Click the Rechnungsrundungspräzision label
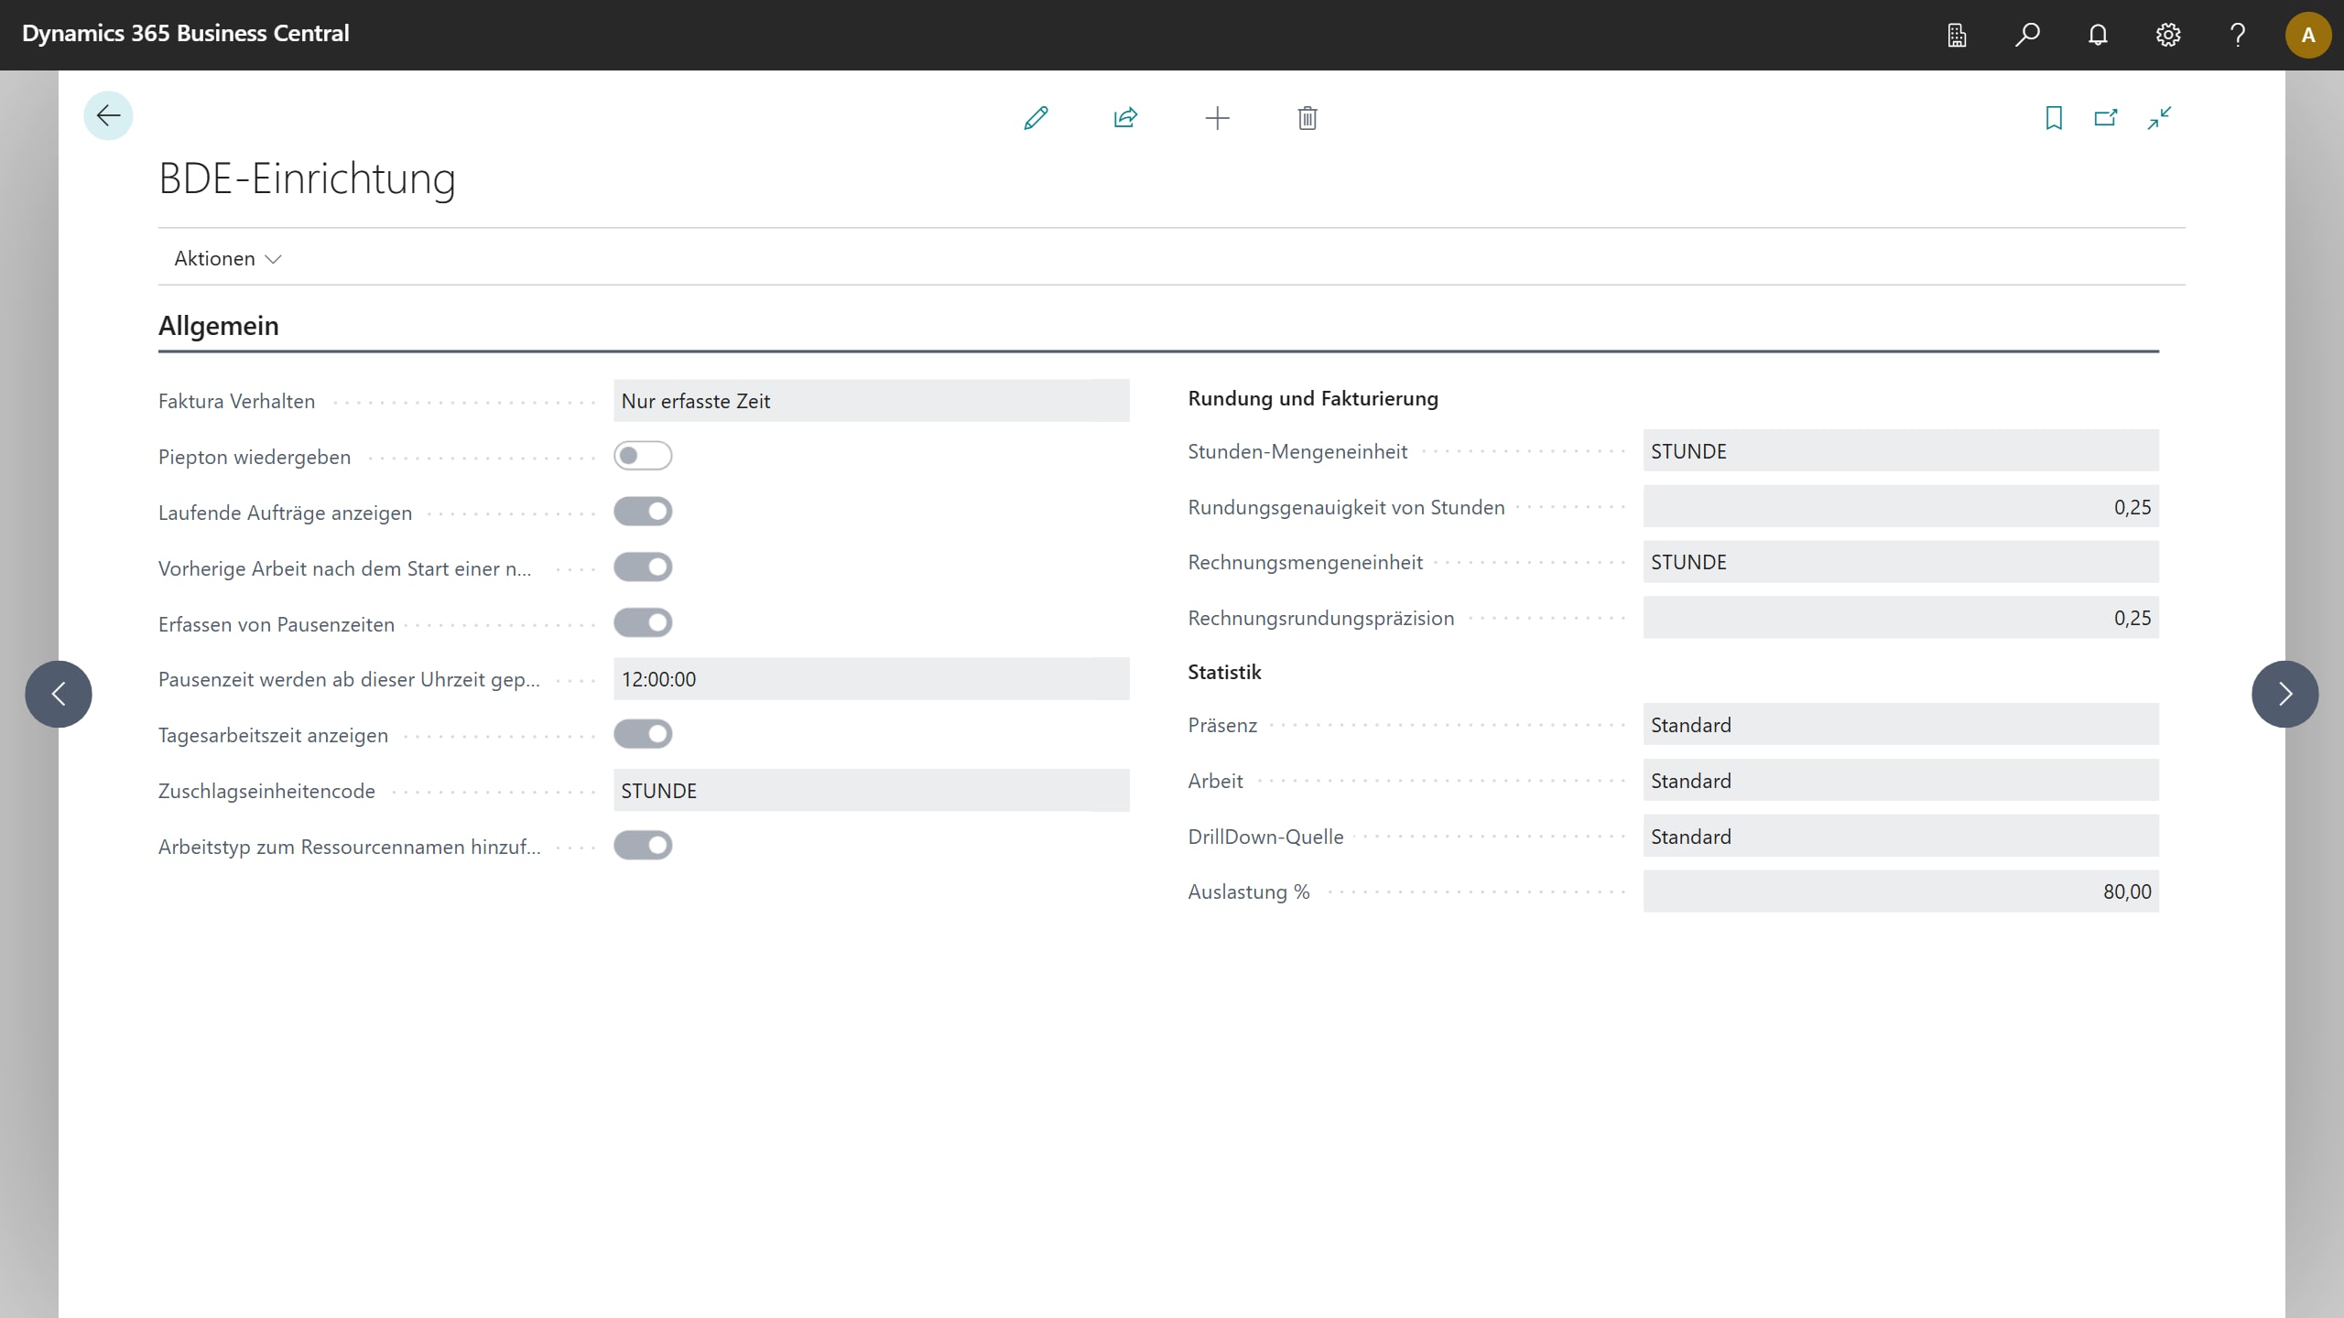Viewport: 2344px width, 1318px height. coord(1320,619)
